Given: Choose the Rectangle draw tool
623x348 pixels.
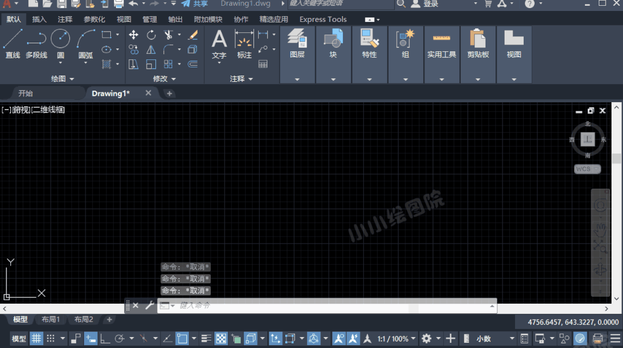Looking at the screenshot, I should (106, 35).
